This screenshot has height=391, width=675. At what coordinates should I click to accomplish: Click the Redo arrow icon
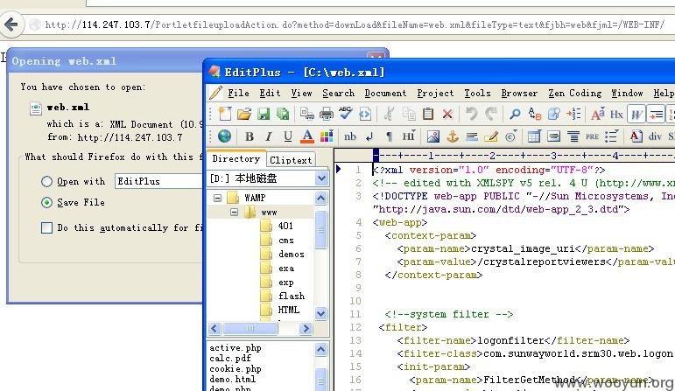click(x=491, y=114)
